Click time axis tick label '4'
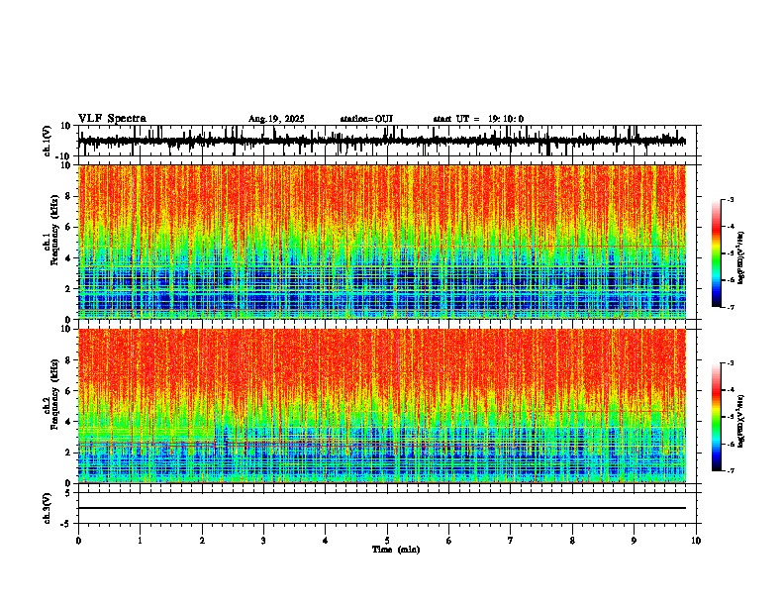 tap(326, 541)
